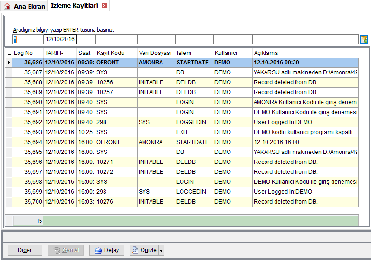The width and height of the screenshot is (371, 261).
Task: Sort by the Log No column header
Action: click(x=28, y=53)
